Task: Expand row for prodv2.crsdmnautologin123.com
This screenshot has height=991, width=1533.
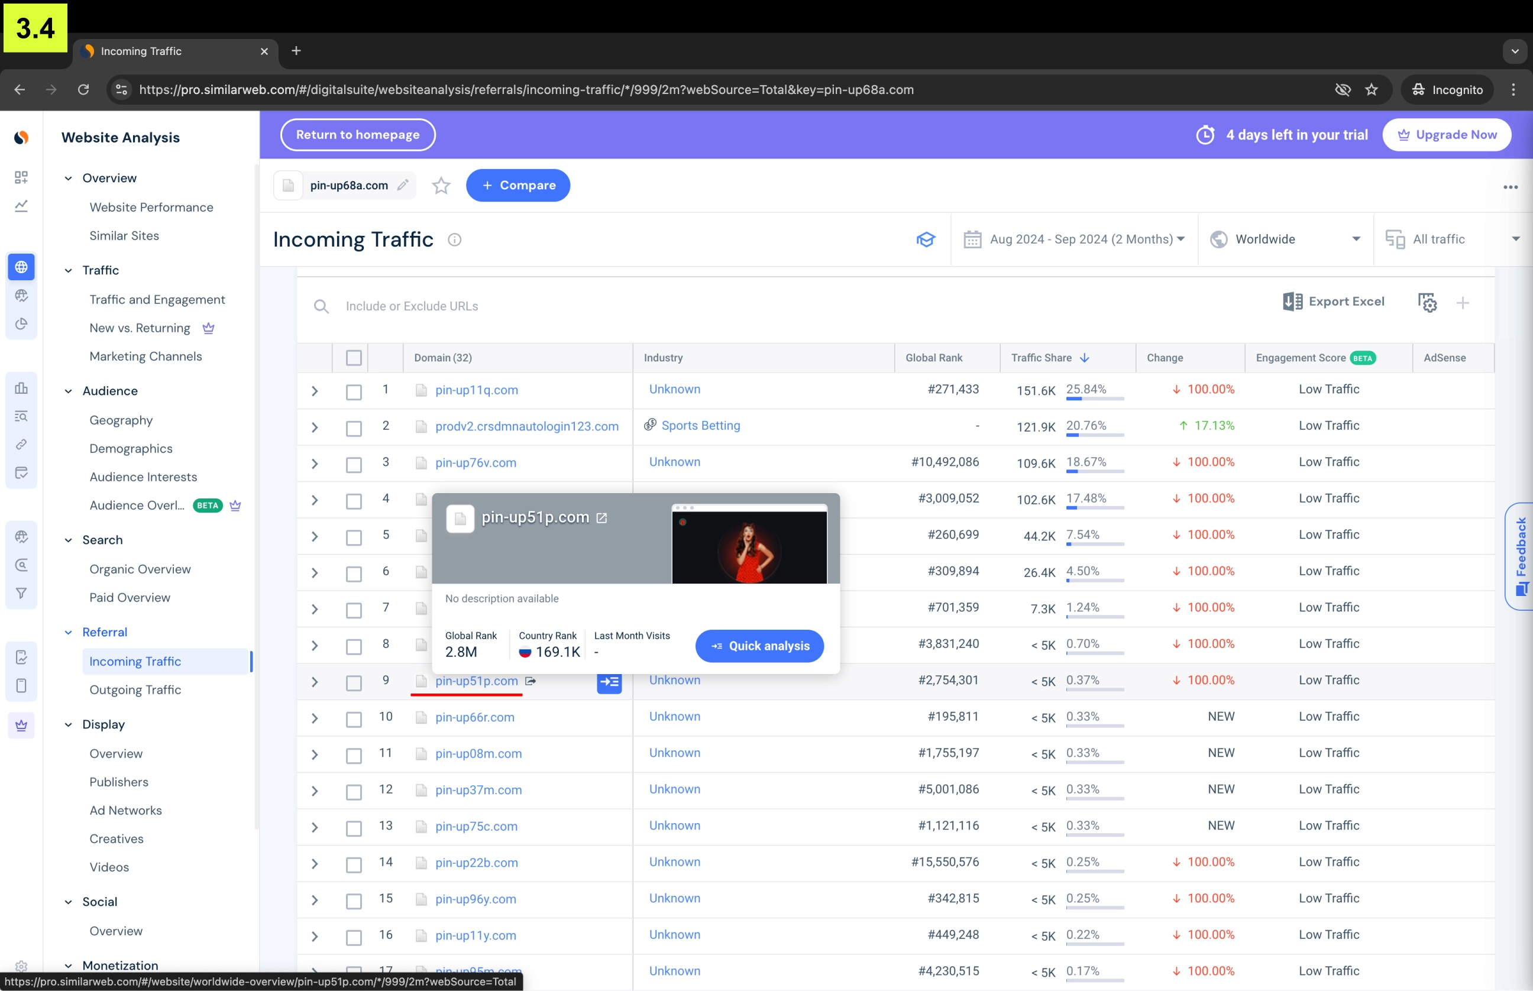Action: click(x=315, y=428)
